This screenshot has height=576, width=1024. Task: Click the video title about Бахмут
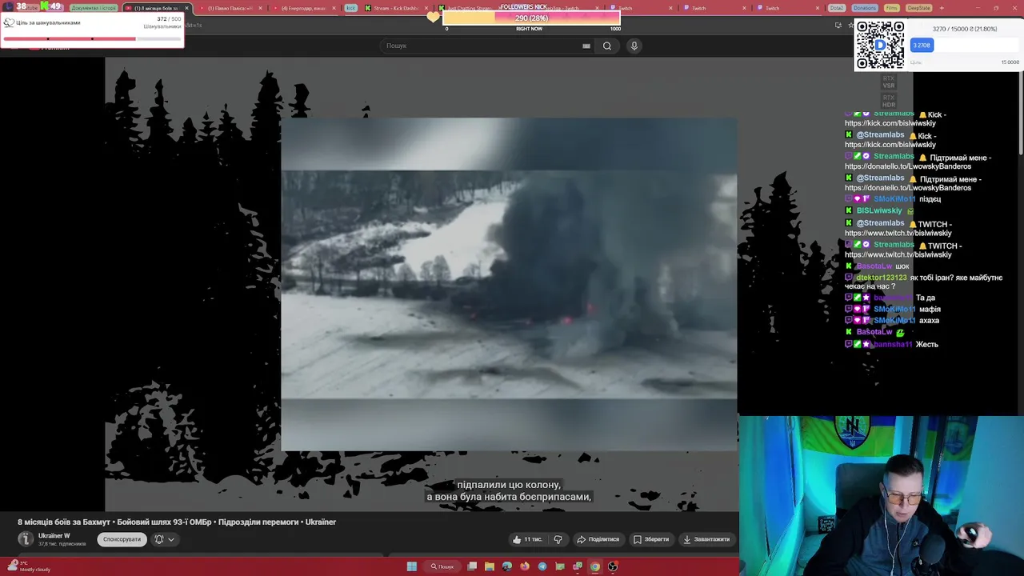click(x=177, y=522)
